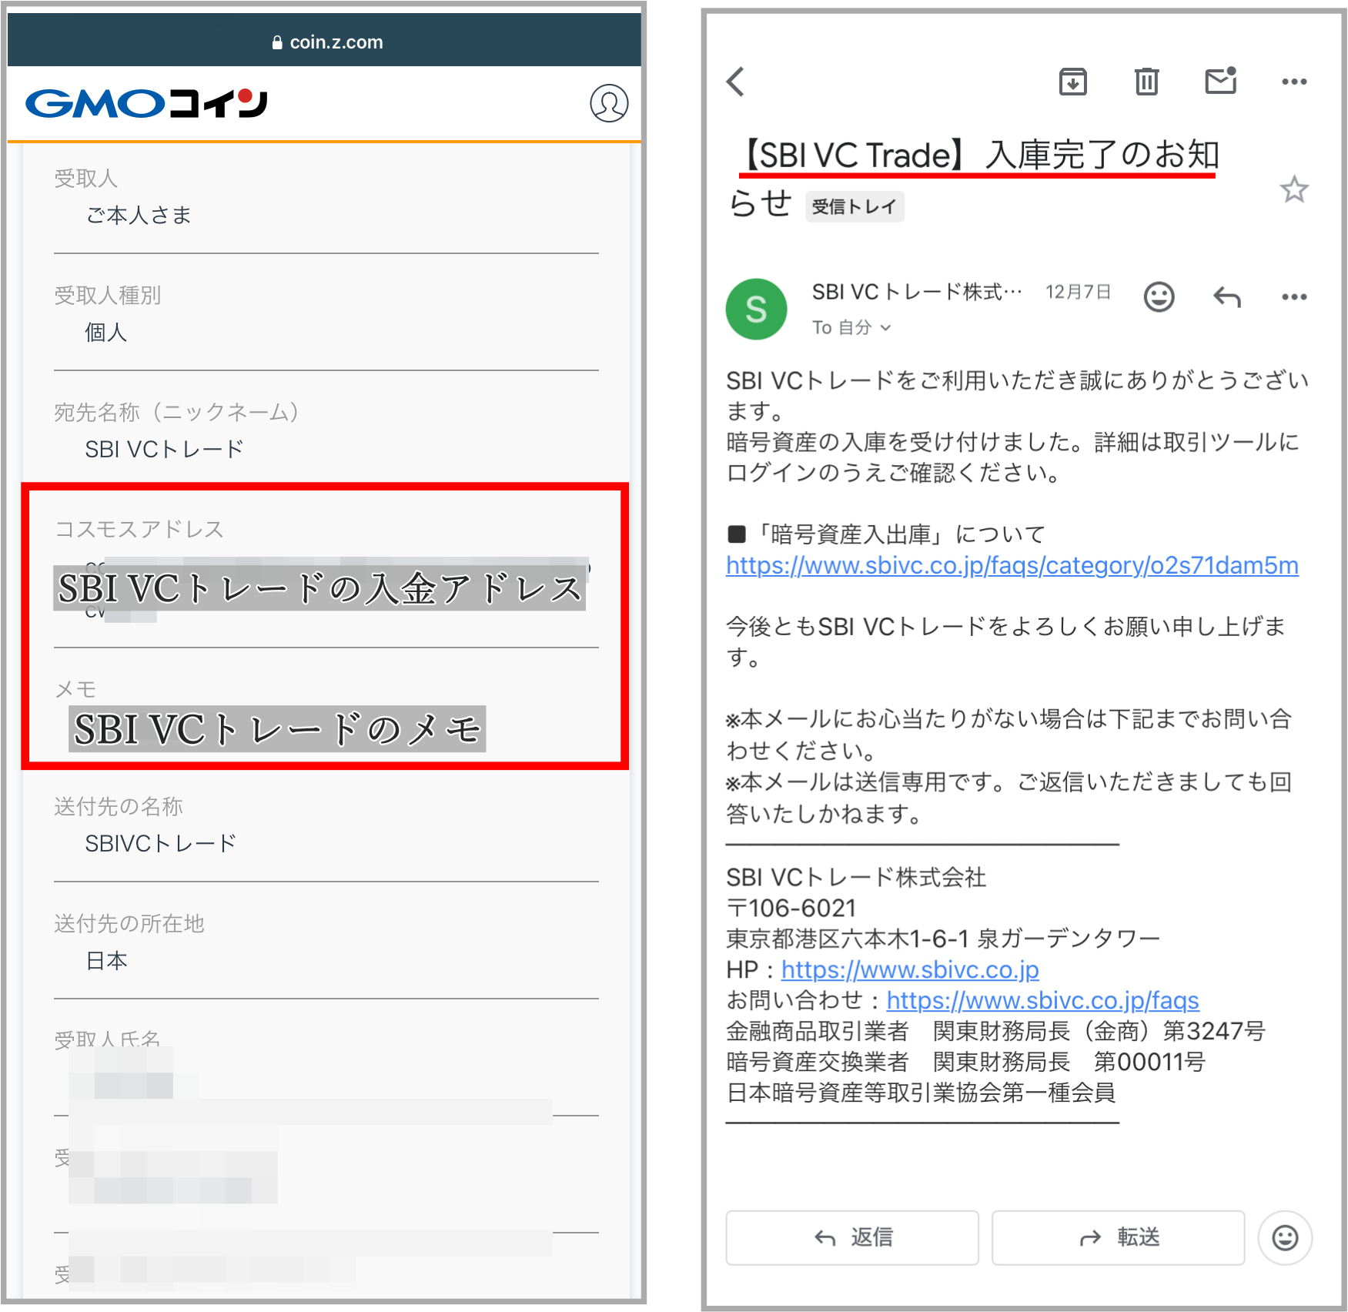Tap the lock icon beside coin.z.com
Screen dimensions: 1348x1312
click(277, 43)
